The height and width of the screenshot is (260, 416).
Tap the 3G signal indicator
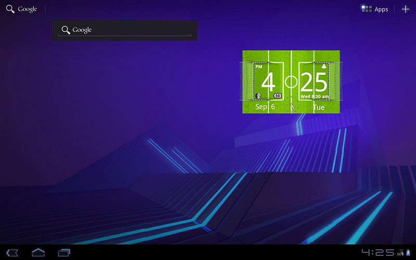click(400, 253)
